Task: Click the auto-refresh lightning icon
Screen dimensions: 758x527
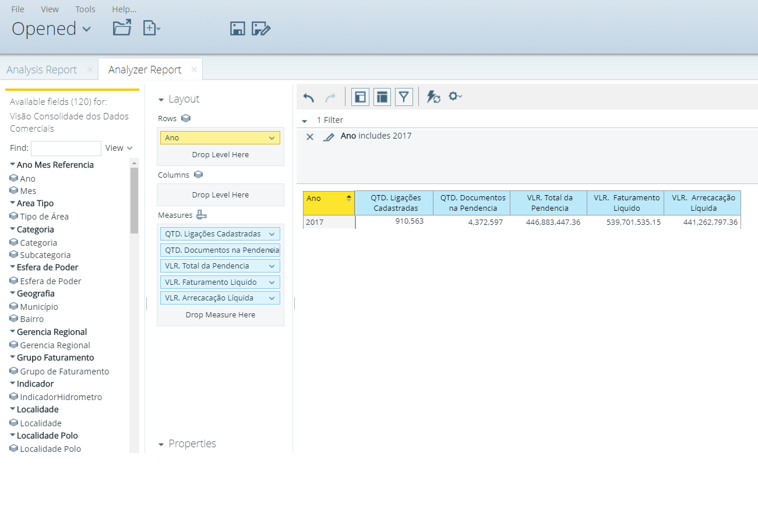Action: 433,97
